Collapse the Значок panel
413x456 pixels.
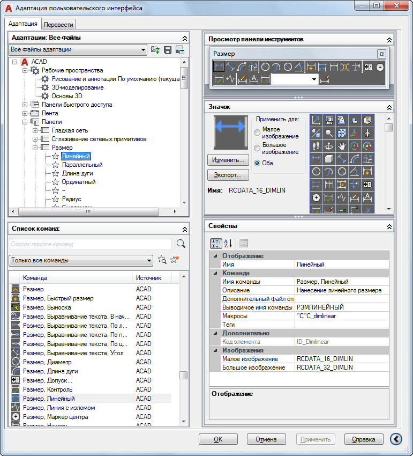tap(389, 108)
